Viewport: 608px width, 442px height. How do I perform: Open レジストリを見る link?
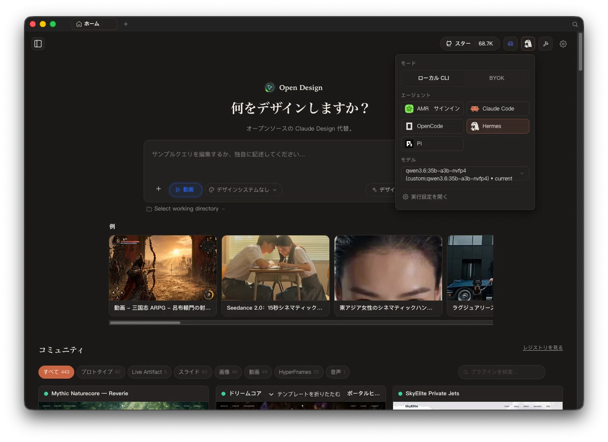(x=543, y=348)
